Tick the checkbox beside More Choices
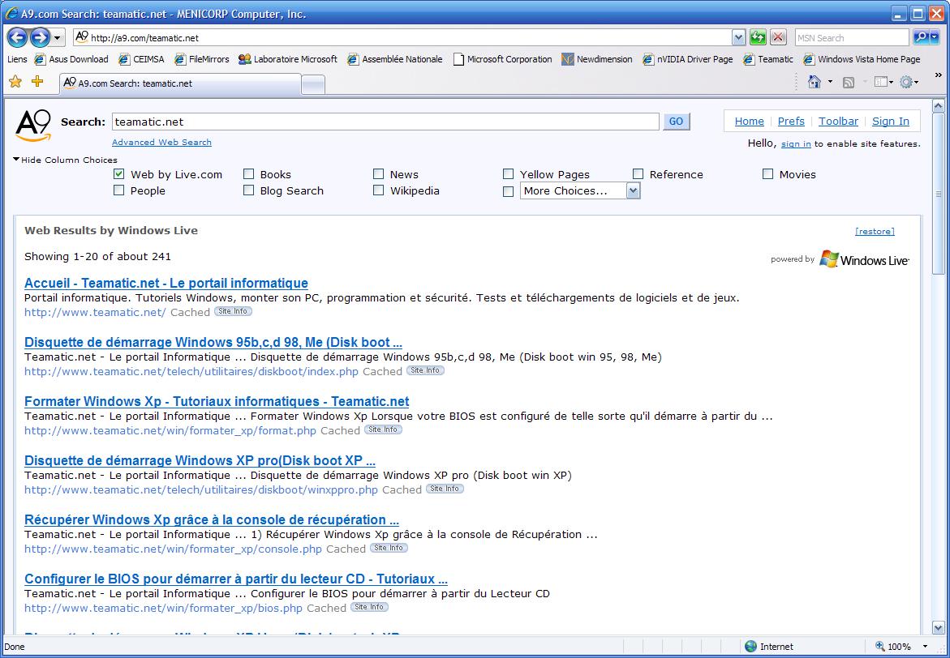Viewport: 950px width, 658px height. click(x=509, y=192)
